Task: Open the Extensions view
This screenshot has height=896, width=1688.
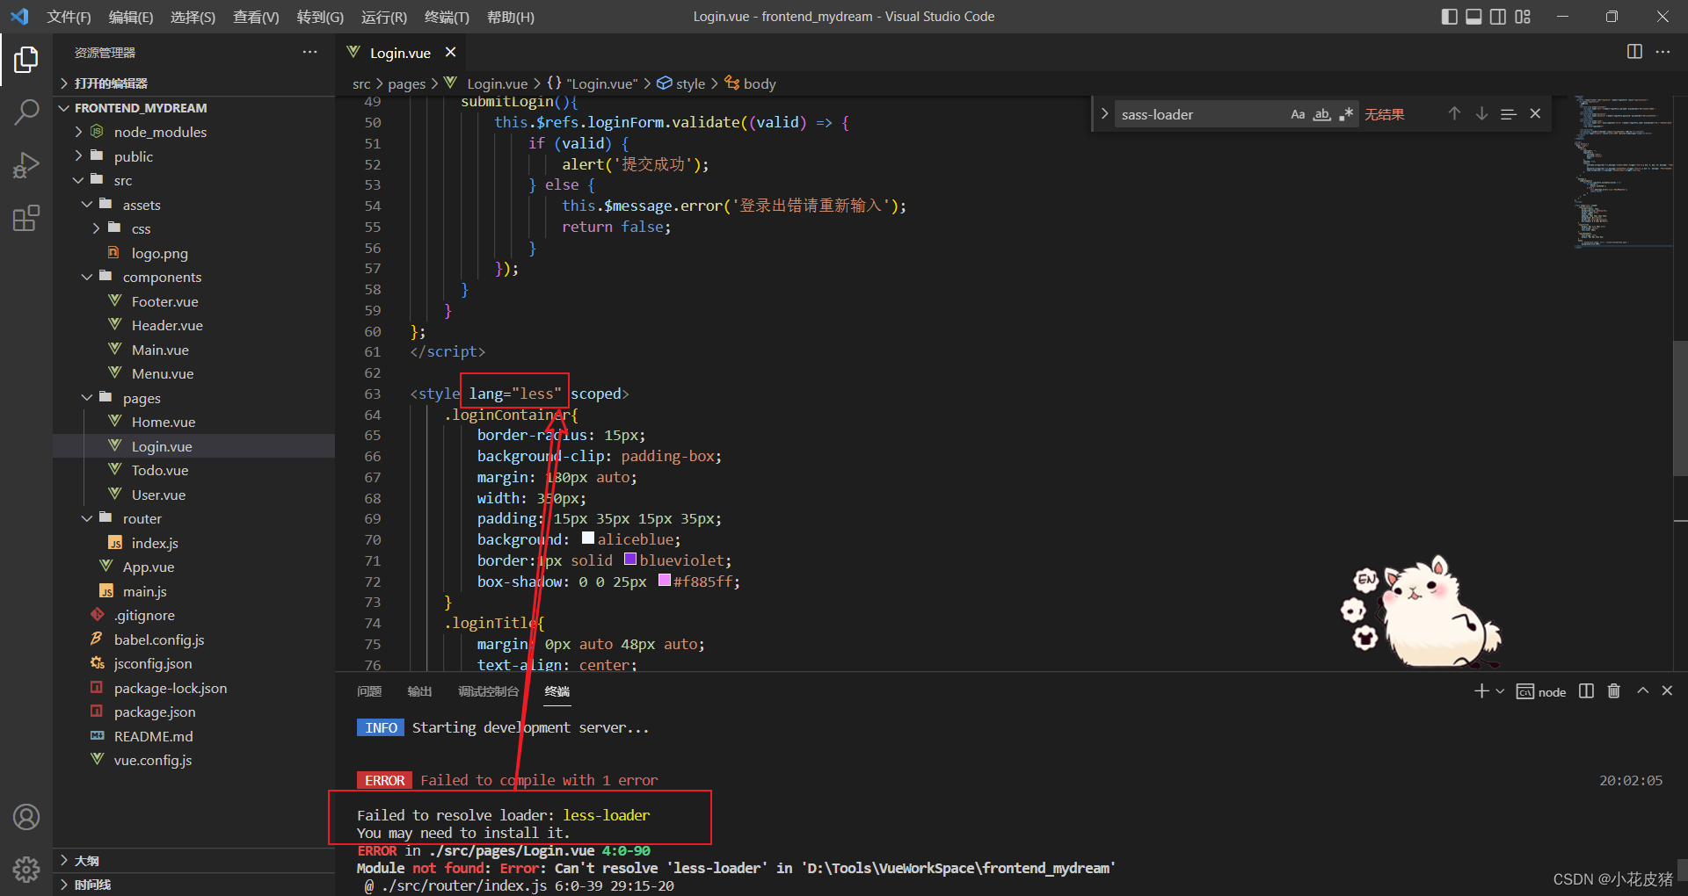Action: 26,218
